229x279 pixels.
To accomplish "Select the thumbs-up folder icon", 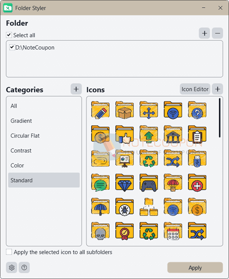I will [124, 134].
